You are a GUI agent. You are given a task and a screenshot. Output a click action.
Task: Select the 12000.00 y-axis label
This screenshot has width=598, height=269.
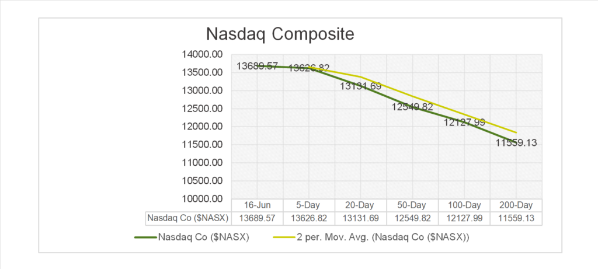(x=204, y=127)
